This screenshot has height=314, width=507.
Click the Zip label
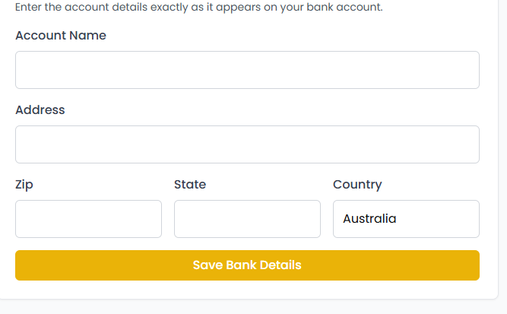pyautogui.click(x=24, y=185)
